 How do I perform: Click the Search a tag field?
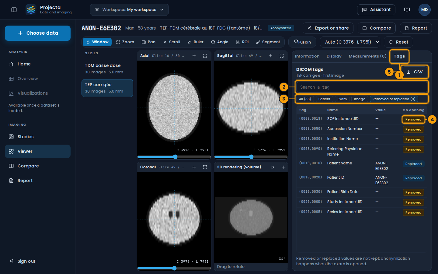(362, 87)
